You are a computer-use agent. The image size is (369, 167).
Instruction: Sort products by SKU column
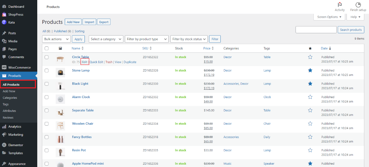(x=147, y=48)
